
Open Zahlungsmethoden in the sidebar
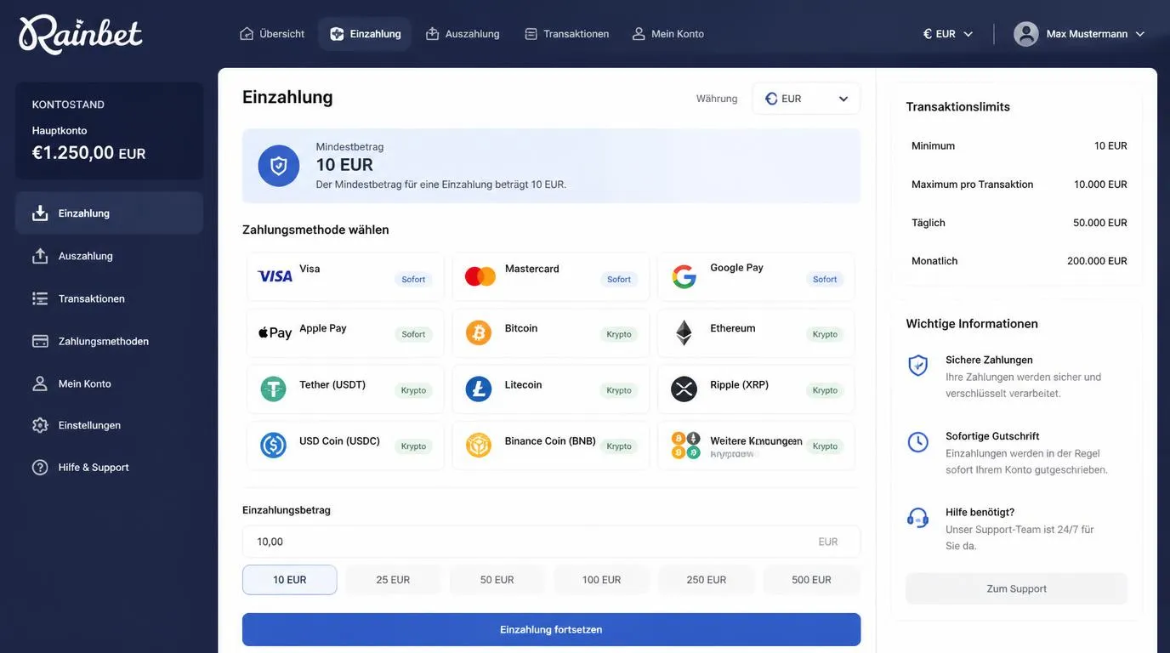coord(109,341)
